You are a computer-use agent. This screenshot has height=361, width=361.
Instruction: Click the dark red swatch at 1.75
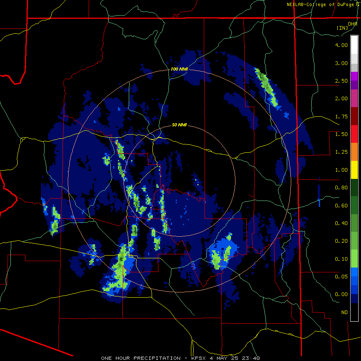354,116
